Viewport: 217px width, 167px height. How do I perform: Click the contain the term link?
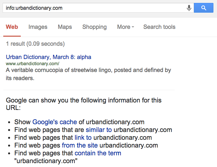(x=98, y=153)
